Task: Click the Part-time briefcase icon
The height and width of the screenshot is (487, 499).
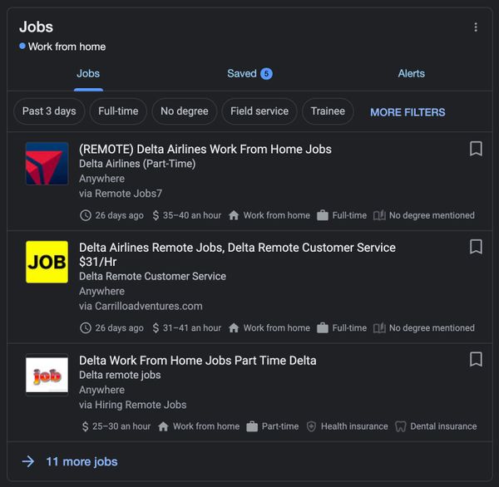Action: tap(252, 426)
